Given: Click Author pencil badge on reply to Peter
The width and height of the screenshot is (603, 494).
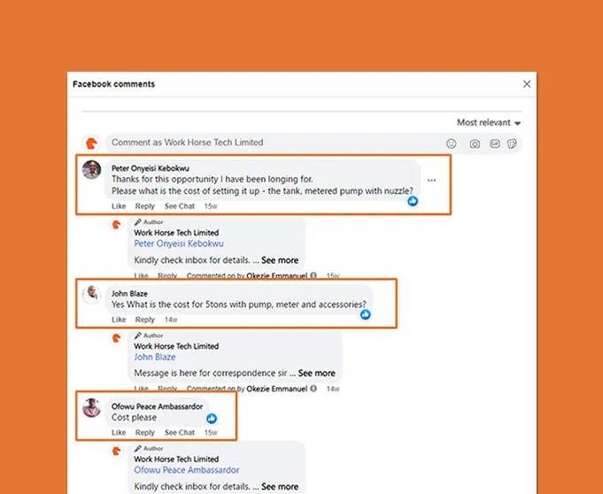Looking at the screenshot, I should [149, 222].
